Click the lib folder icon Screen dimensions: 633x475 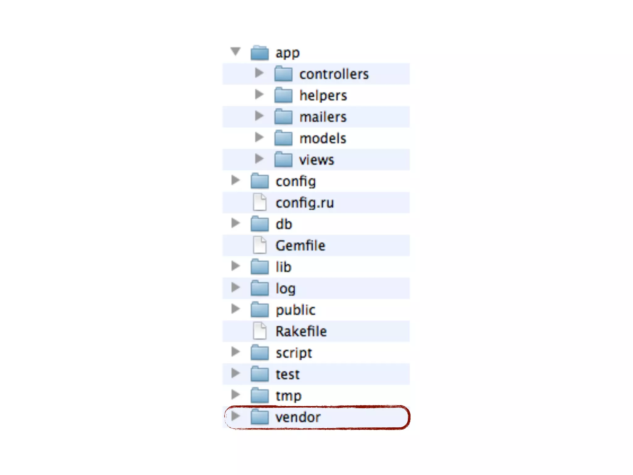click(260, 267)
